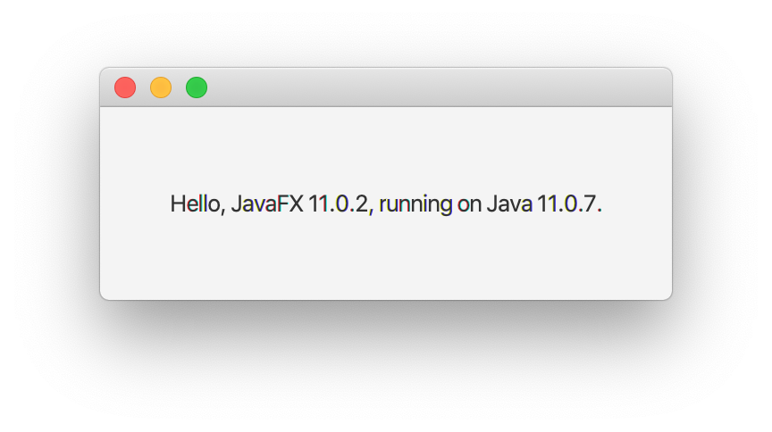Maximize the window using the green button

pyautogui.click(x=197, y=87)
